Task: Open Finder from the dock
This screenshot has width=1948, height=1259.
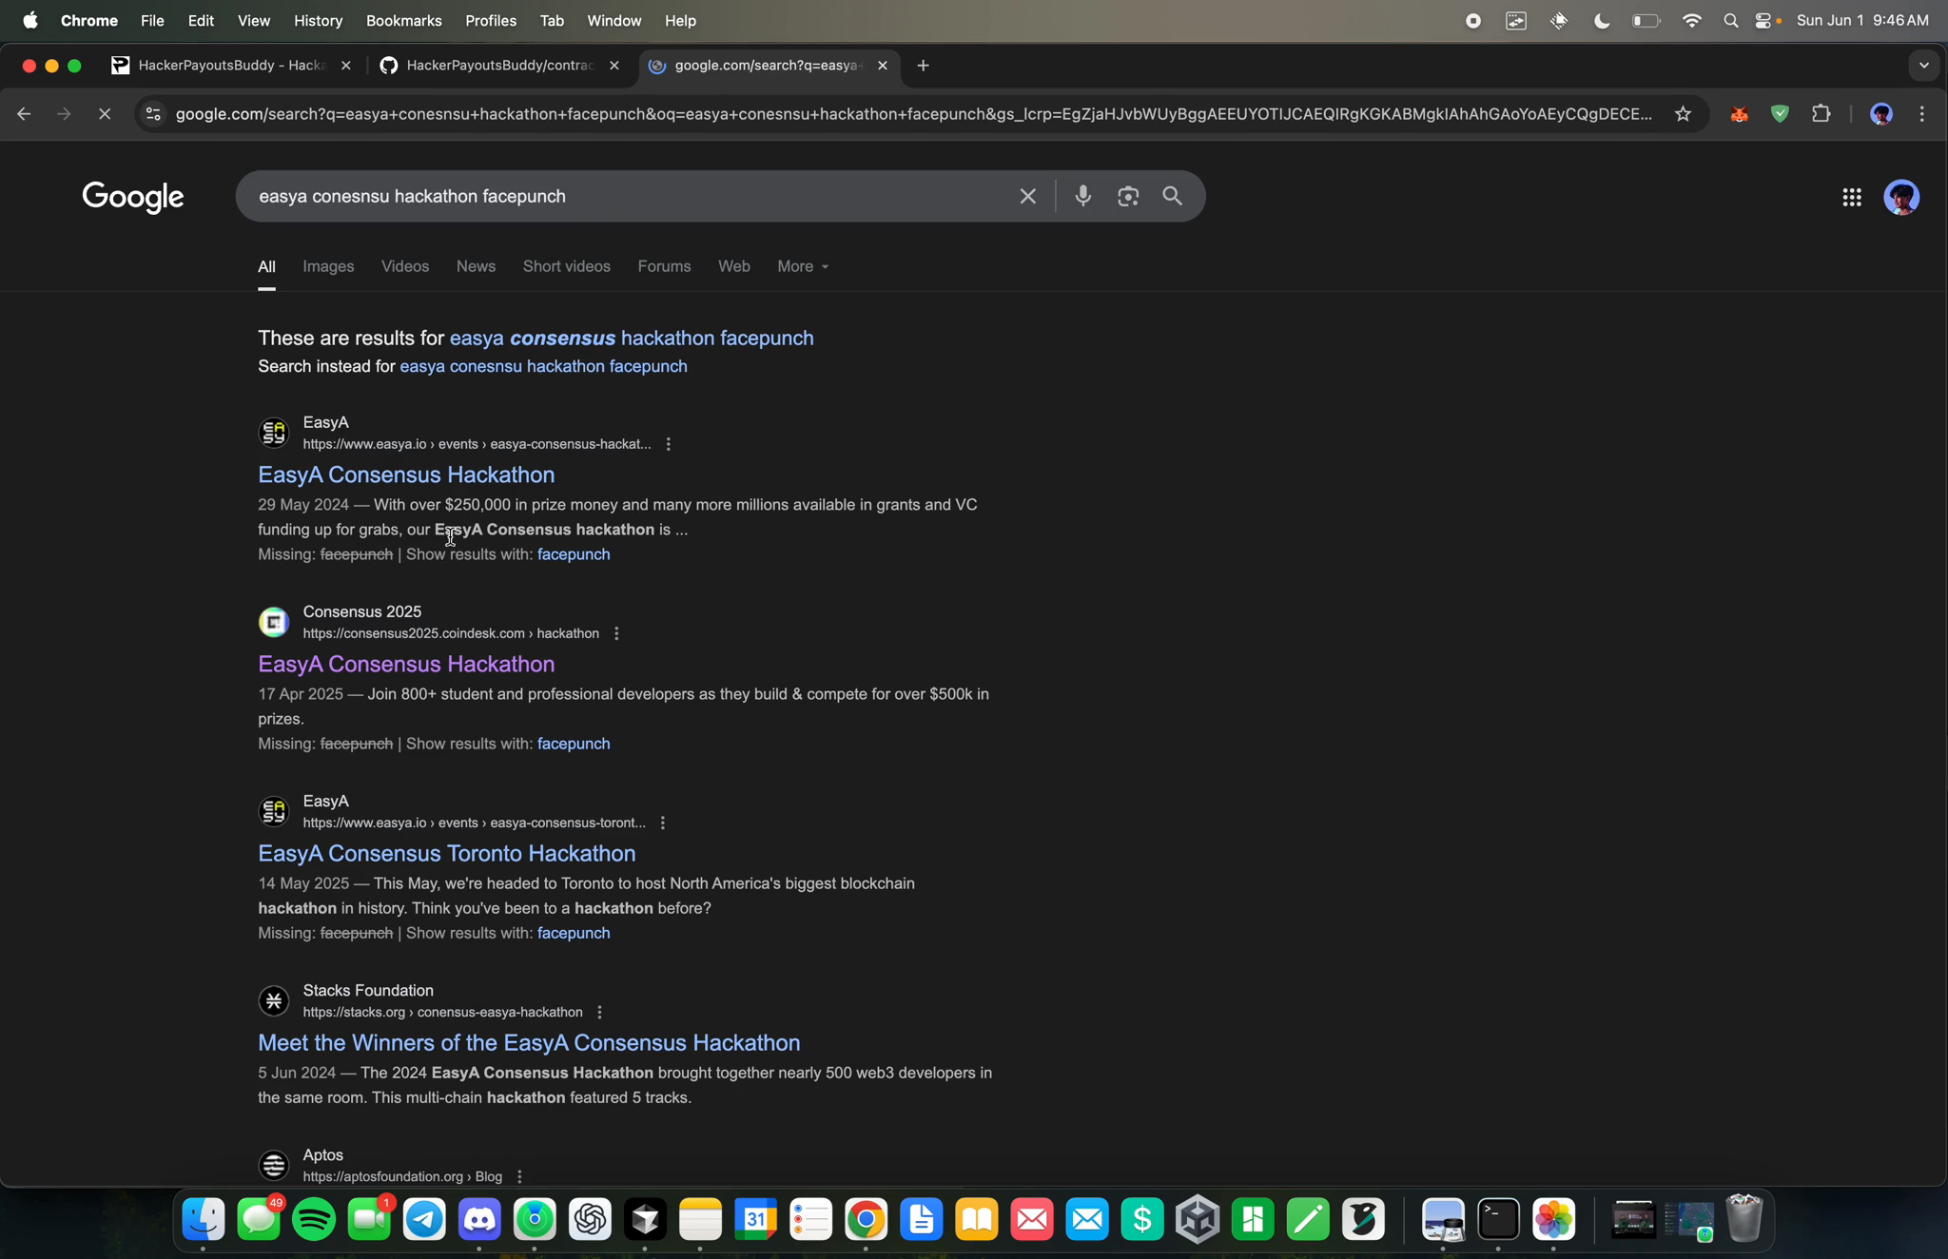Action: point(204,1219)
